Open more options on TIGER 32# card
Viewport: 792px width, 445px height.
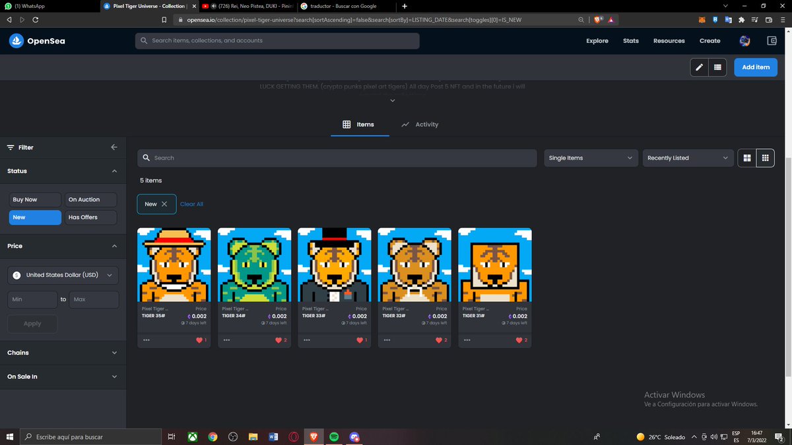click(x=387, y=340)
